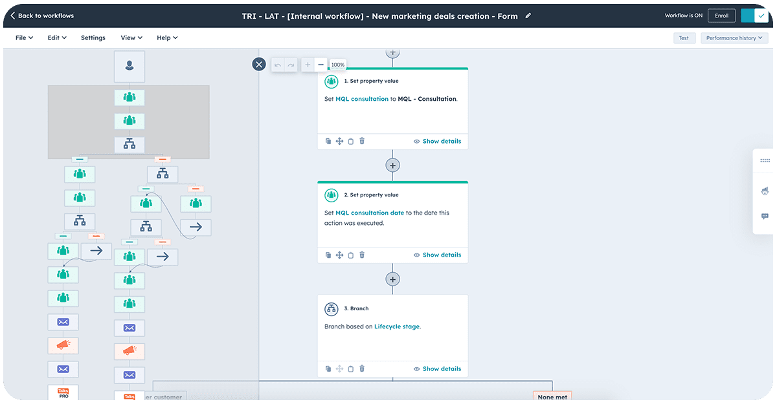Show details for the Branch action
Viewport: 777px width, 404px height.
pos(438,368)
